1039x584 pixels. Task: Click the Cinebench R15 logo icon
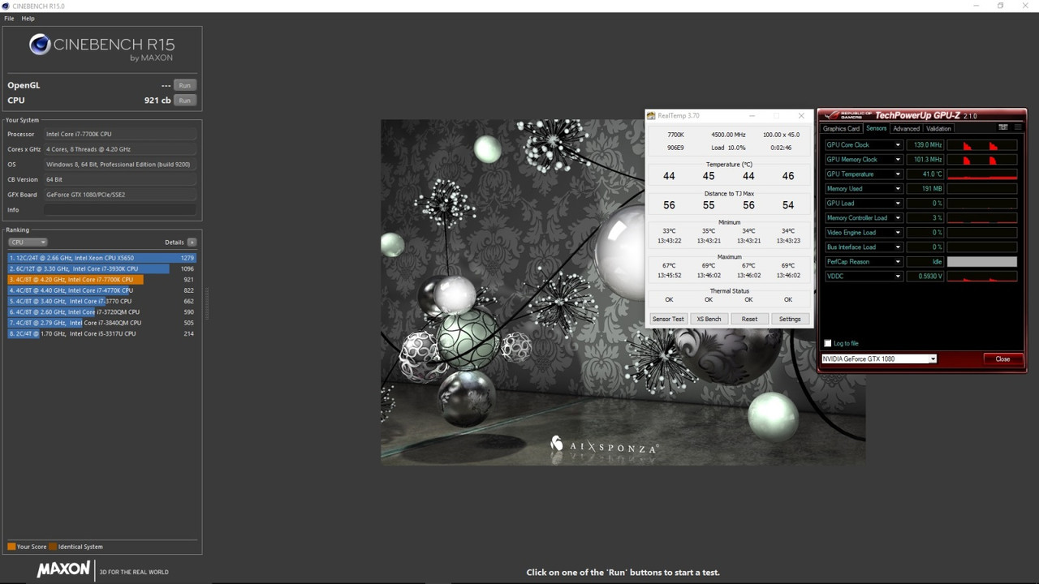point(40,45)
